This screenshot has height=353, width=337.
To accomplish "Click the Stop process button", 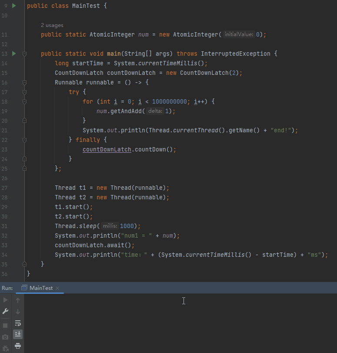I will point(5,326).
